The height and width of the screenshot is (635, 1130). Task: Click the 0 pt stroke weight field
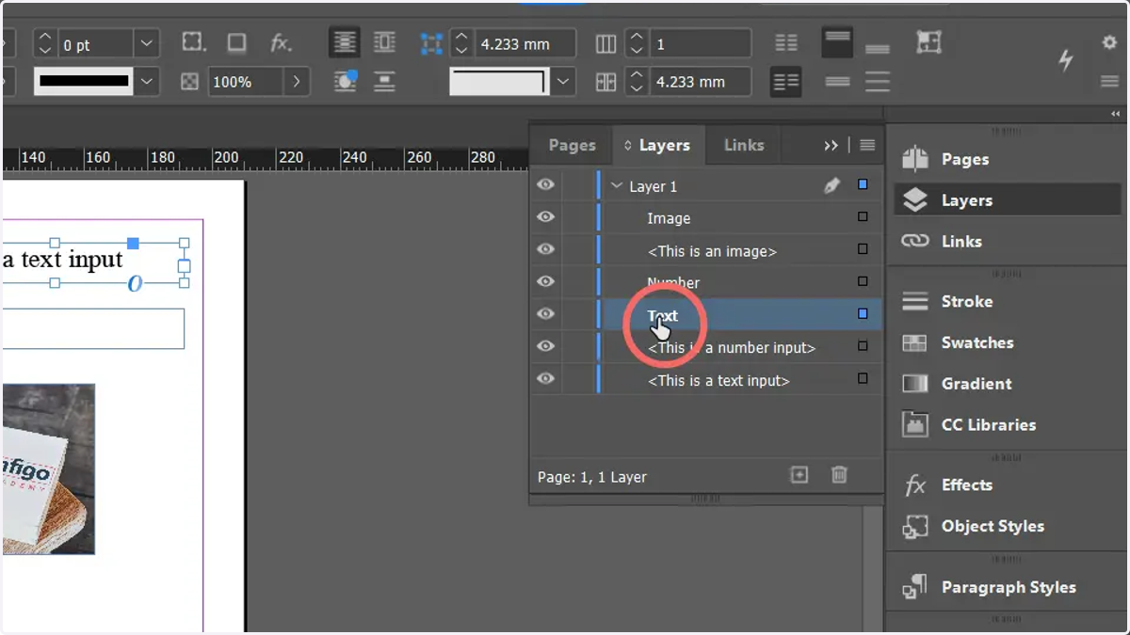[97, 44]
